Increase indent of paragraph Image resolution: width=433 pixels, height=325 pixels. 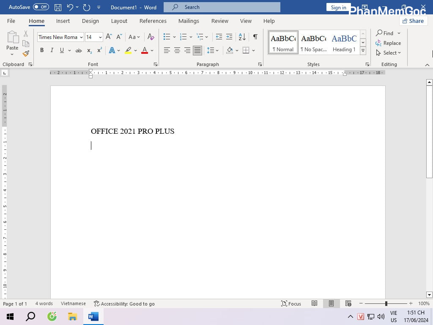[229, 37]
